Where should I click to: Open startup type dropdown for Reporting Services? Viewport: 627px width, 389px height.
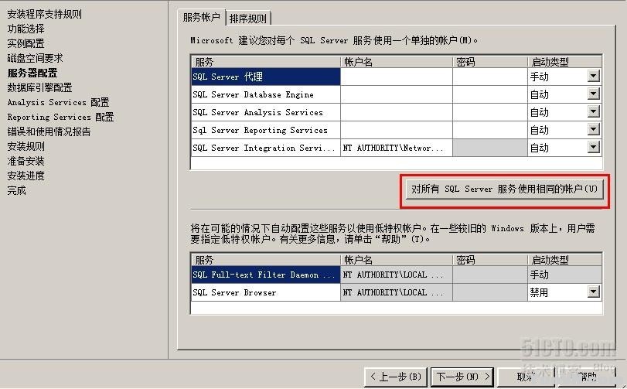pyautogui.click(x=594, y=129)
